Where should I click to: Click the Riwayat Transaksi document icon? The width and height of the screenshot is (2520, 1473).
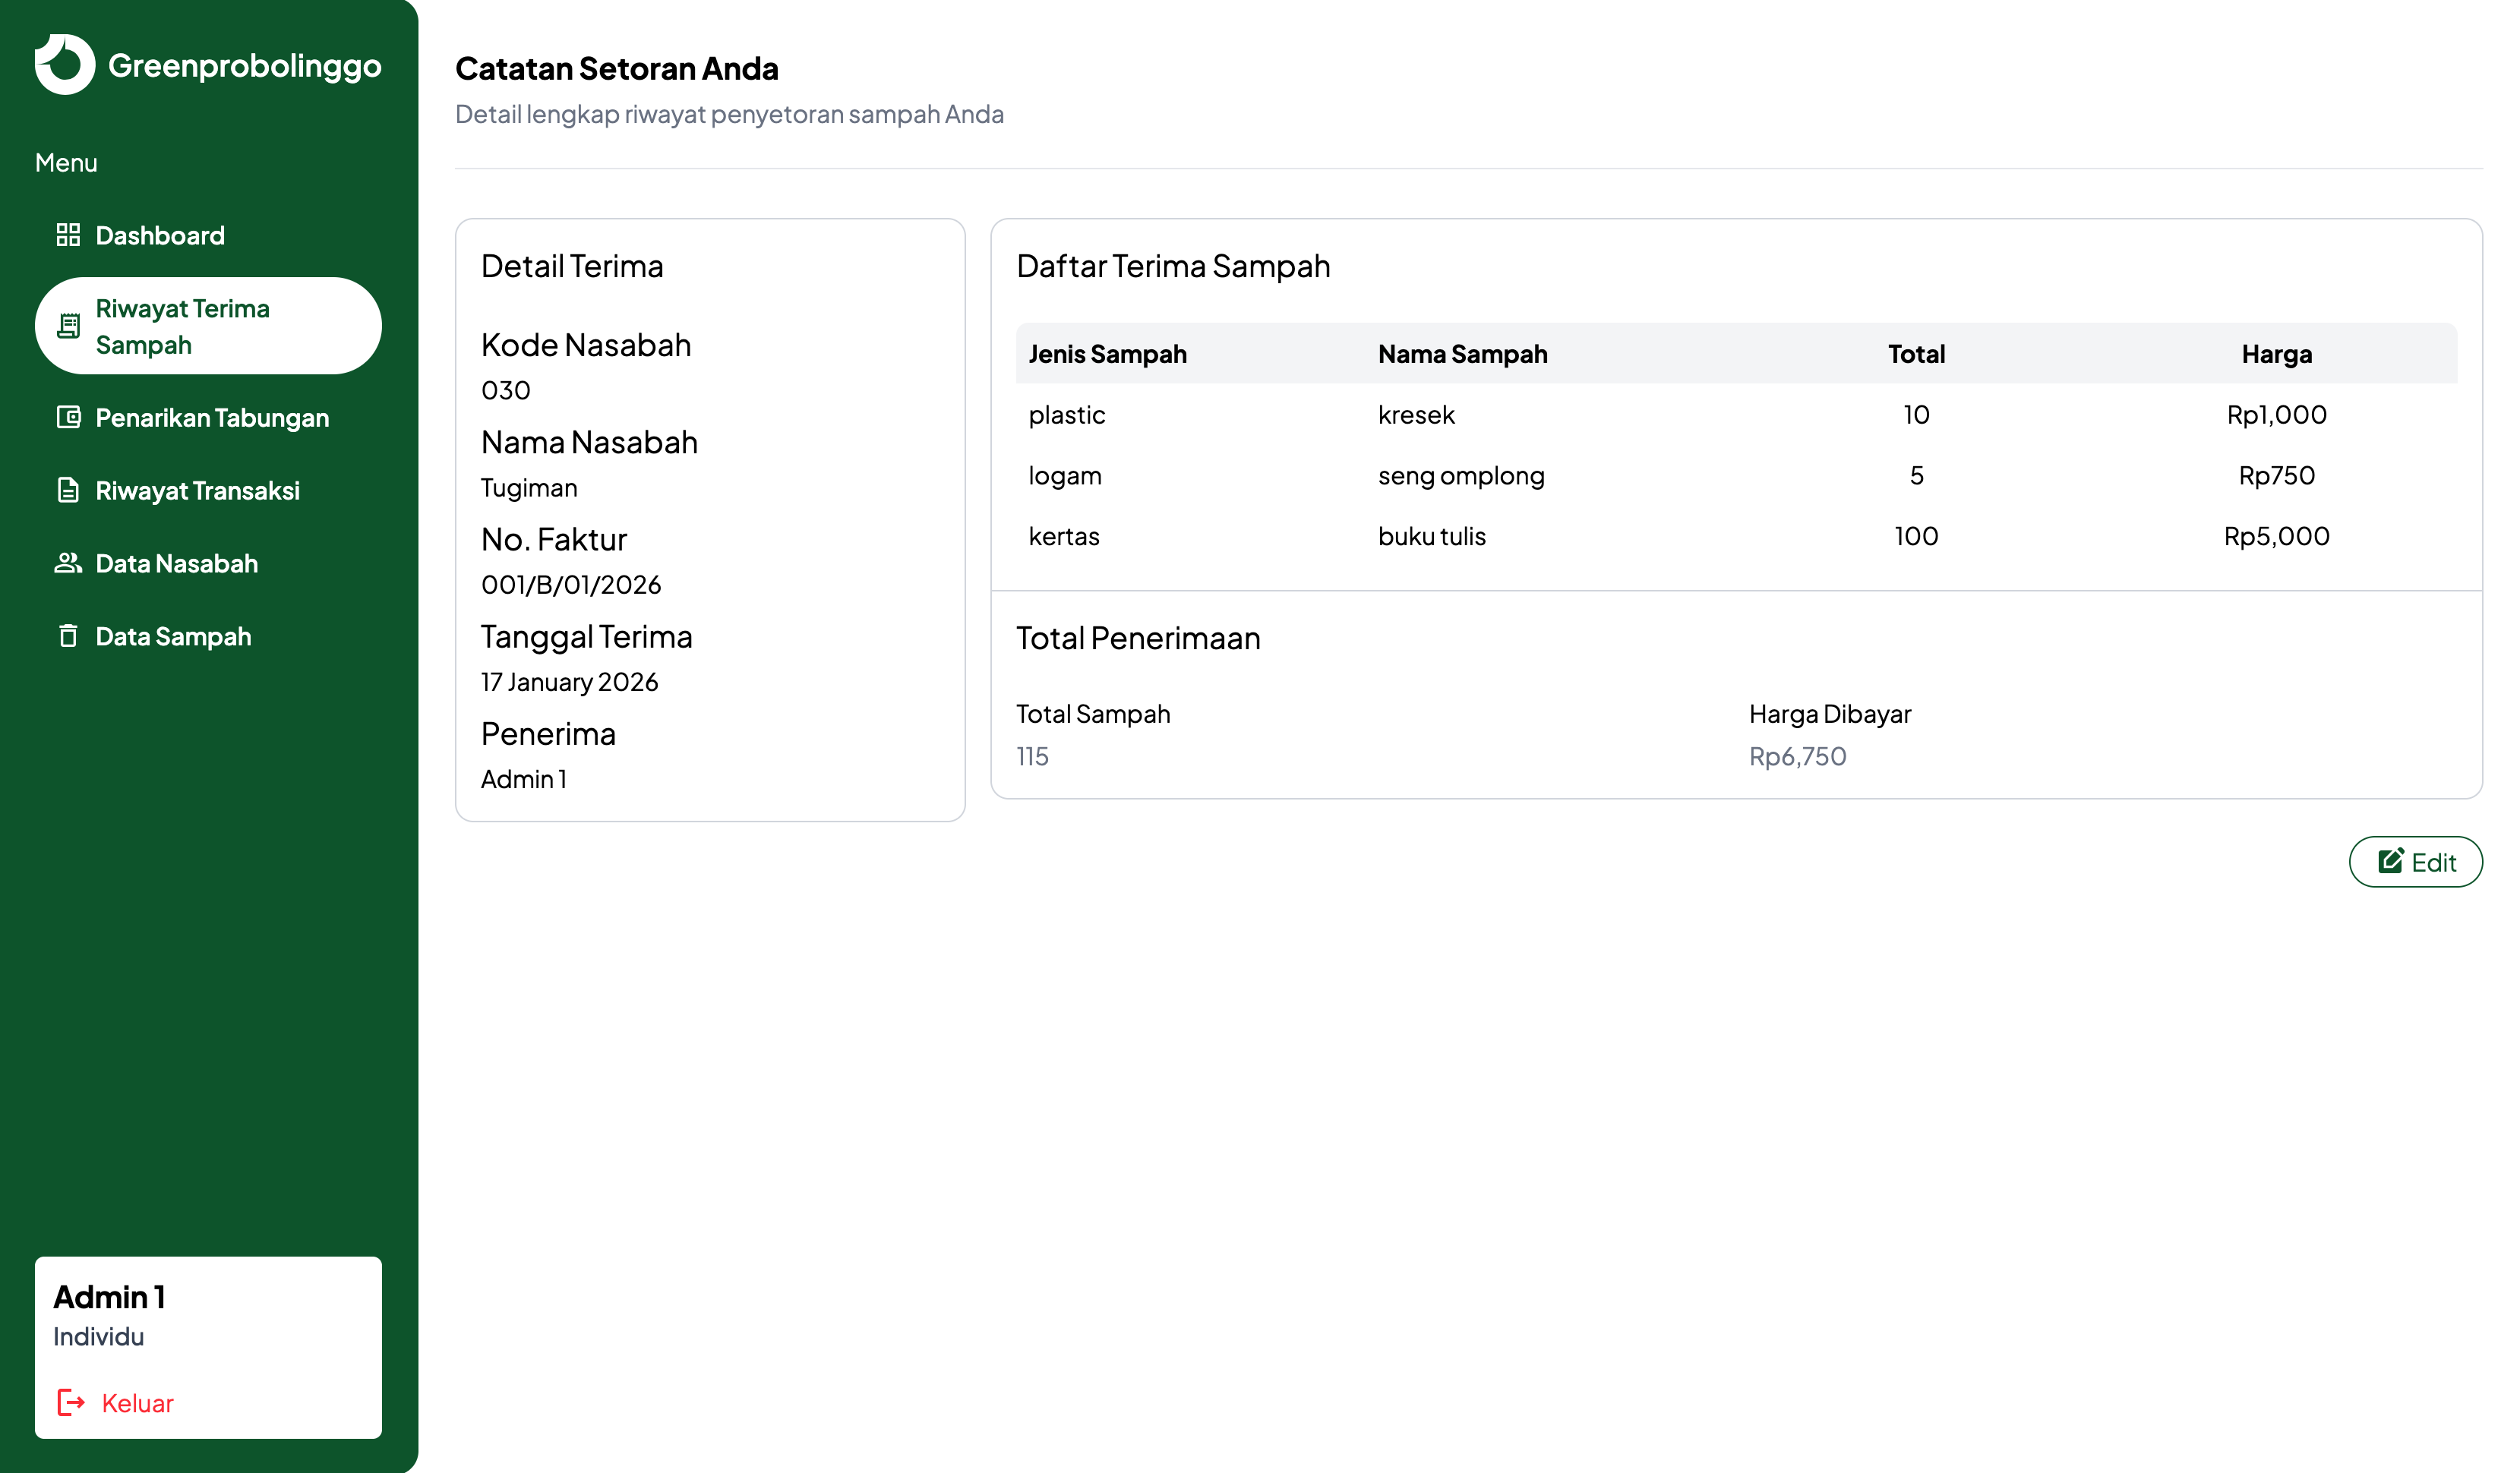coord(68,490)
